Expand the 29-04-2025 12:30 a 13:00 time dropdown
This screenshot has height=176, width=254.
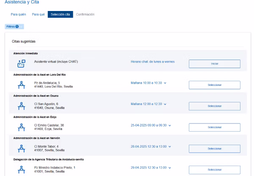click(170, 168)
